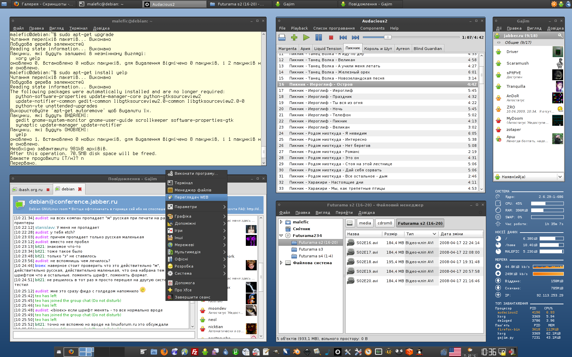Click the orange clock icon in bottom panel
Image resolution: width=572 pixels, height=357 pixels.
point(368,352)
